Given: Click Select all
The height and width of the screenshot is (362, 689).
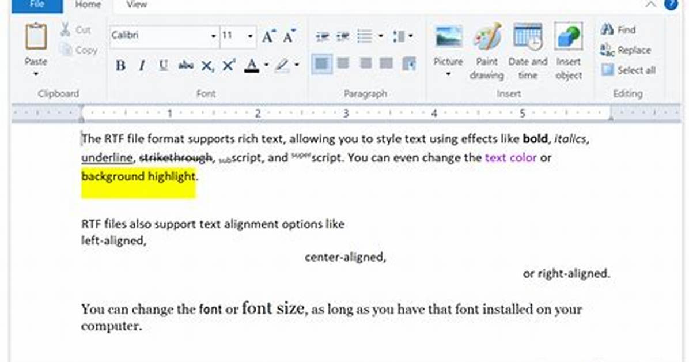Looking at the screenshot, I should (629, 70).
